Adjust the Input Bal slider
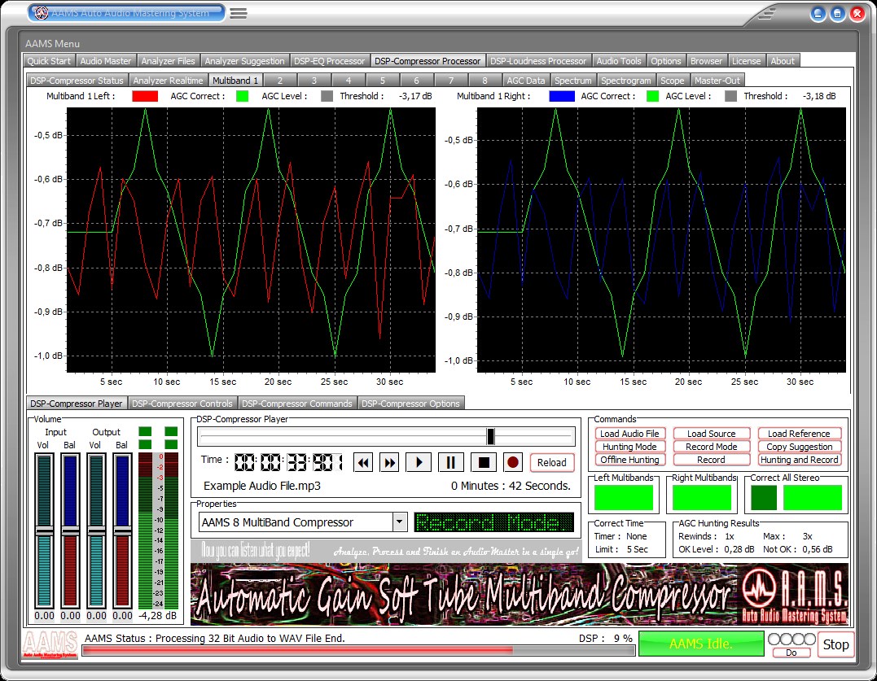Image resolution: width=877 pixels, height=681 pixels. click(71, 530)
